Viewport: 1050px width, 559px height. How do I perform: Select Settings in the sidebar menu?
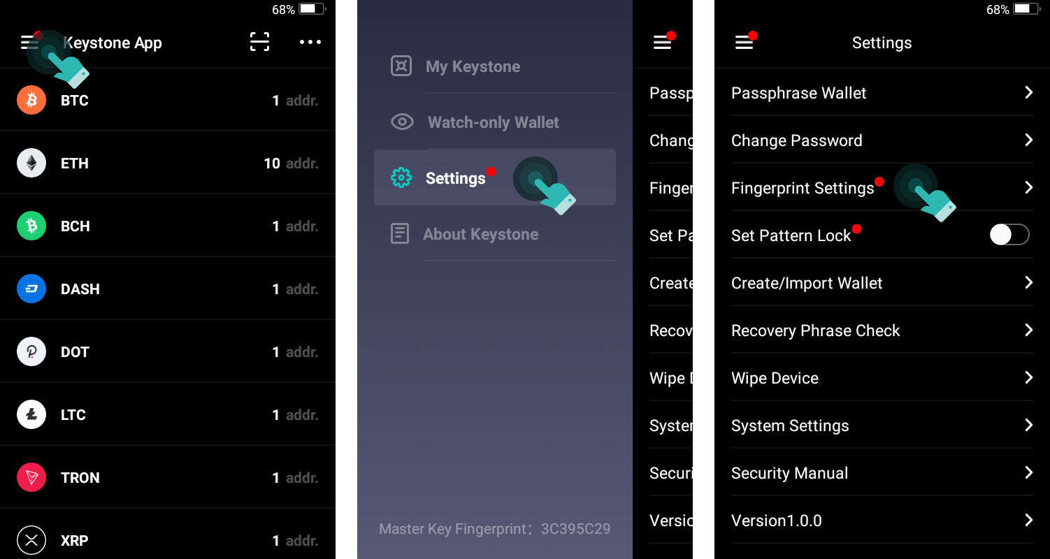point(455,177)
